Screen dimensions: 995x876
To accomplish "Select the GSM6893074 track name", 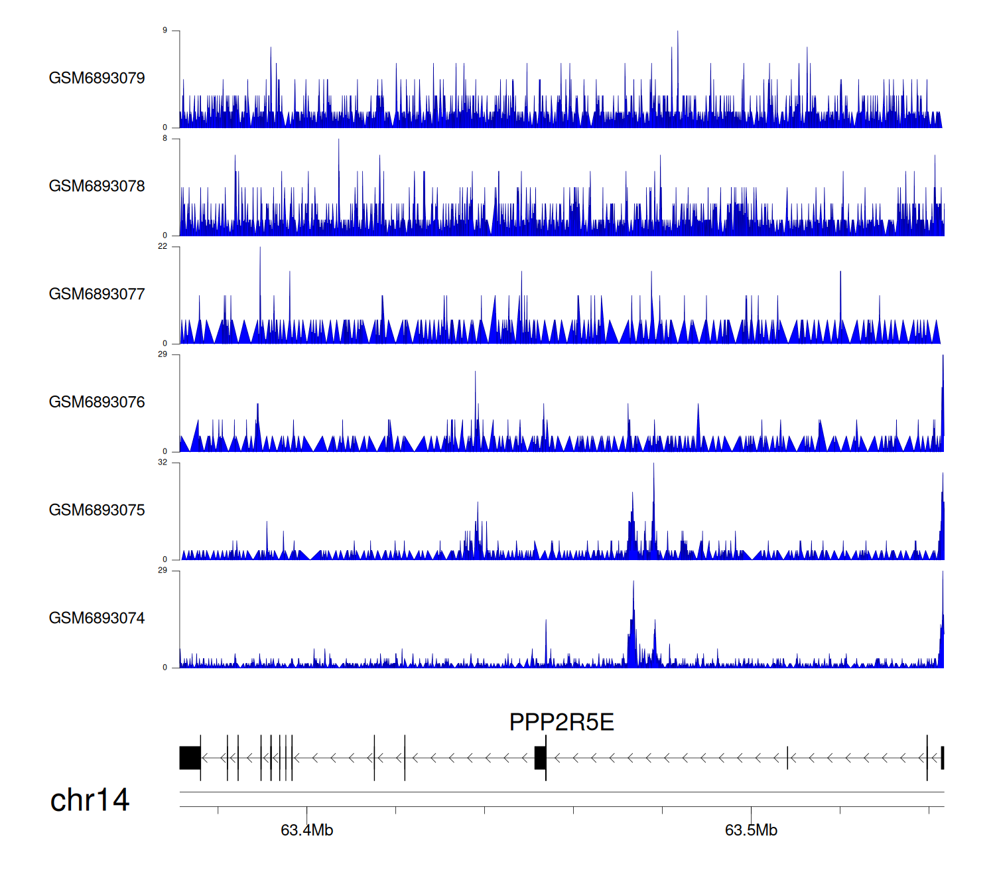I will pos(97,619).
